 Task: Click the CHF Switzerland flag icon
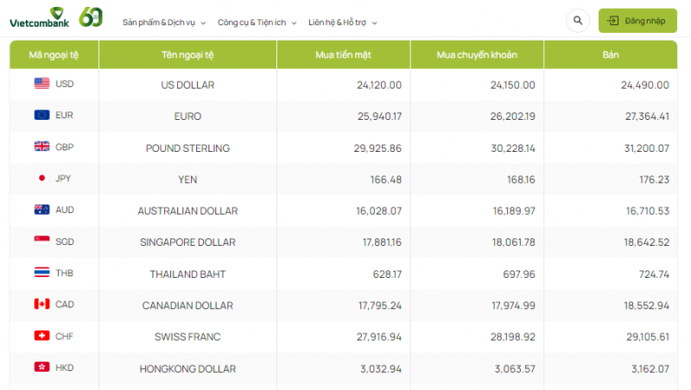point(41,336)
